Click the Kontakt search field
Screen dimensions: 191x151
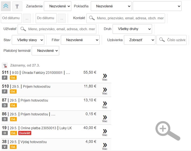tap(126, 18)
